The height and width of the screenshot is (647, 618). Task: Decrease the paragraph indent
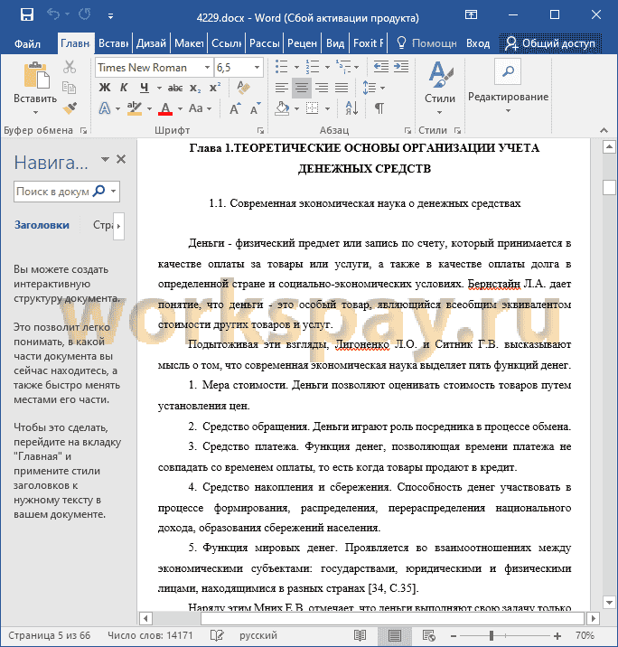pos(380,67)
